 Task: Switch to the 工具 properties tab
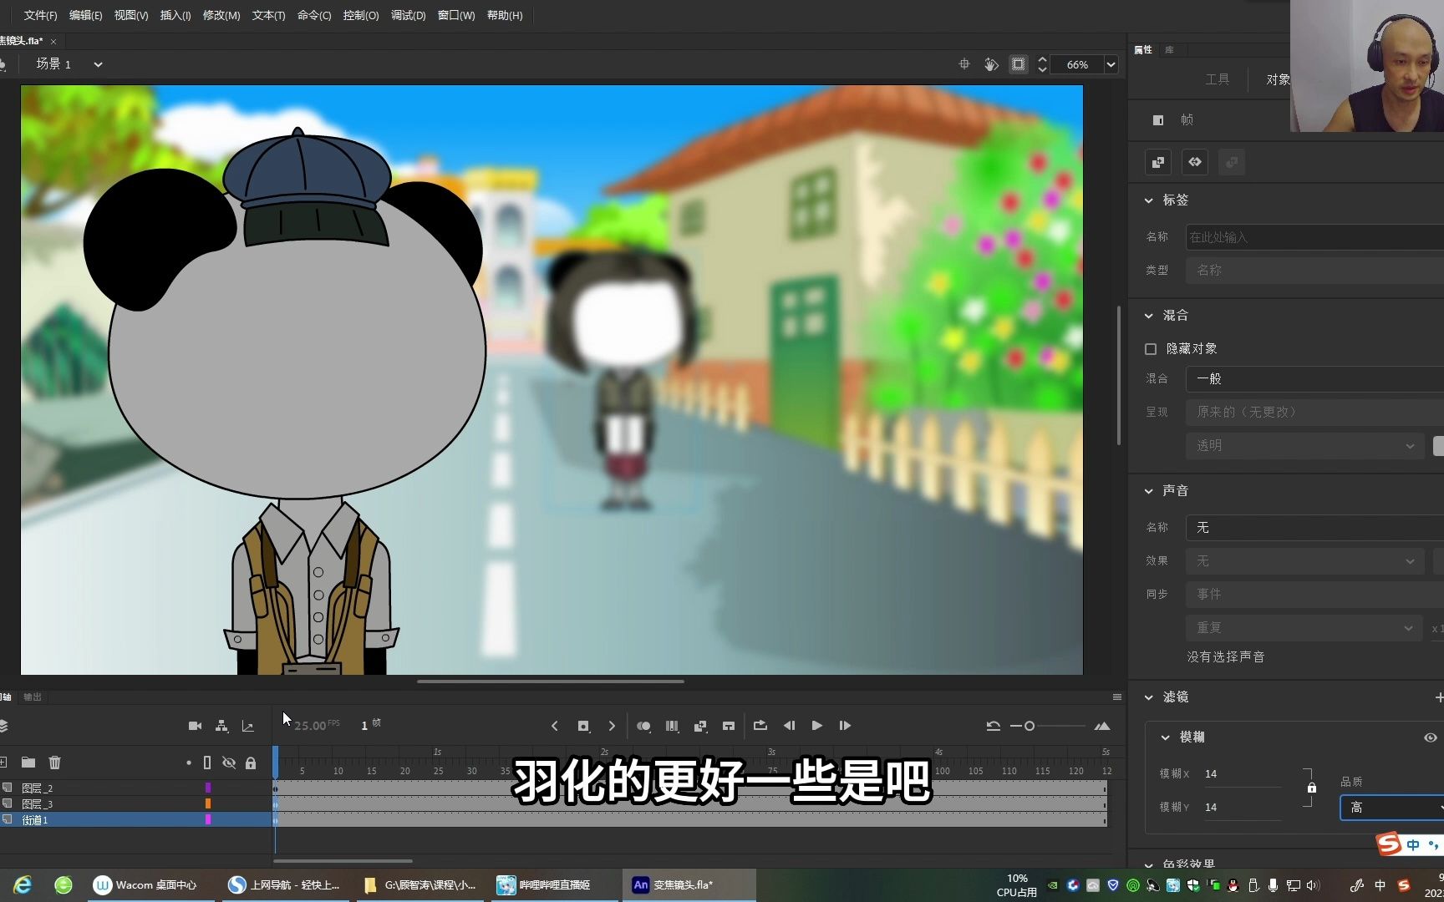point(1217,79)
